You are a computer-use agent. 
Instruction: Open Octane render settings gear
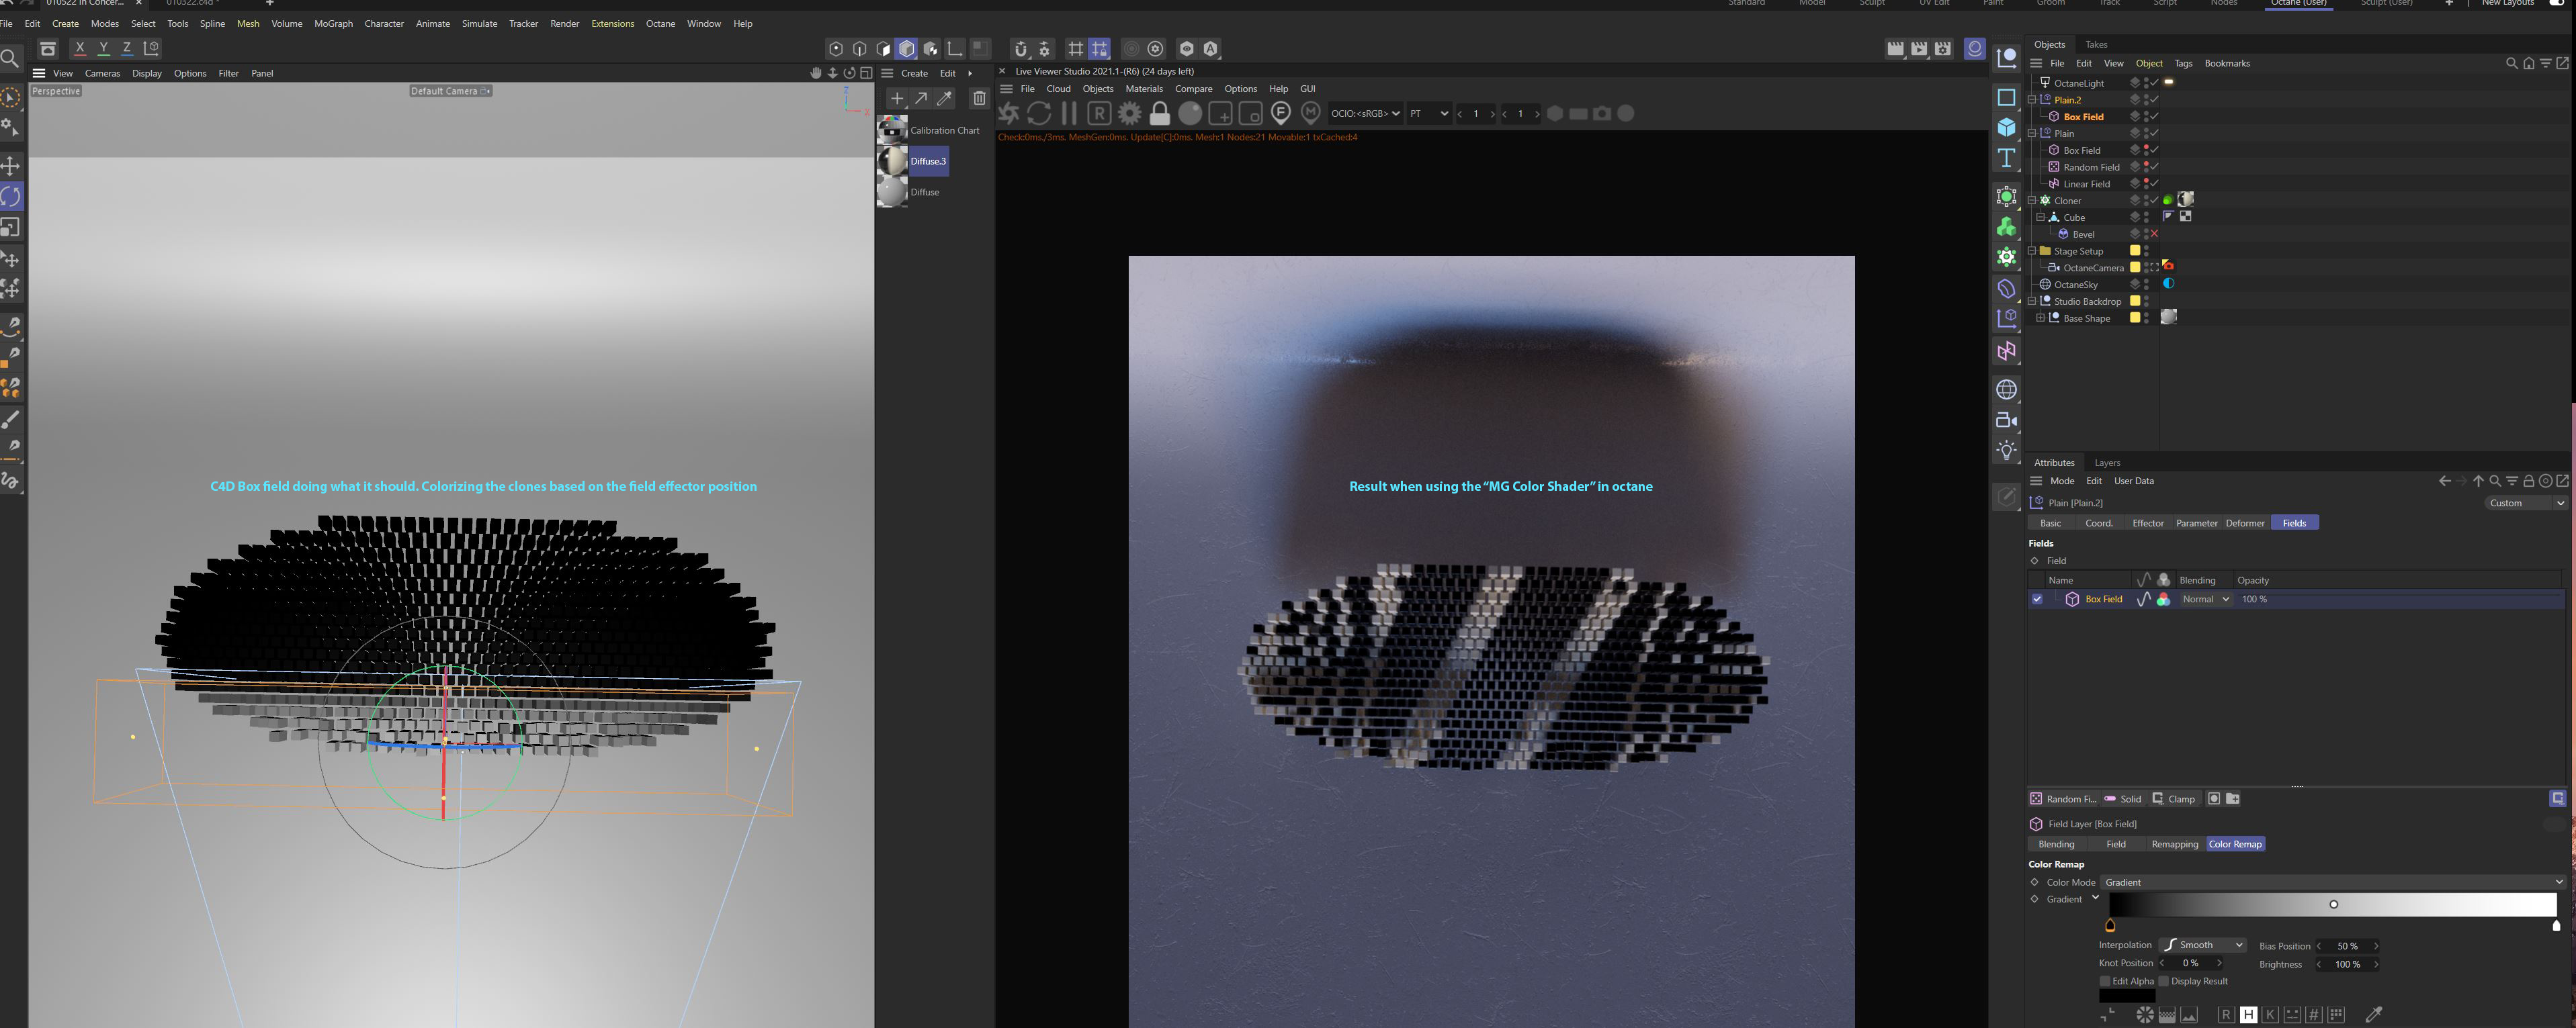1129,114
